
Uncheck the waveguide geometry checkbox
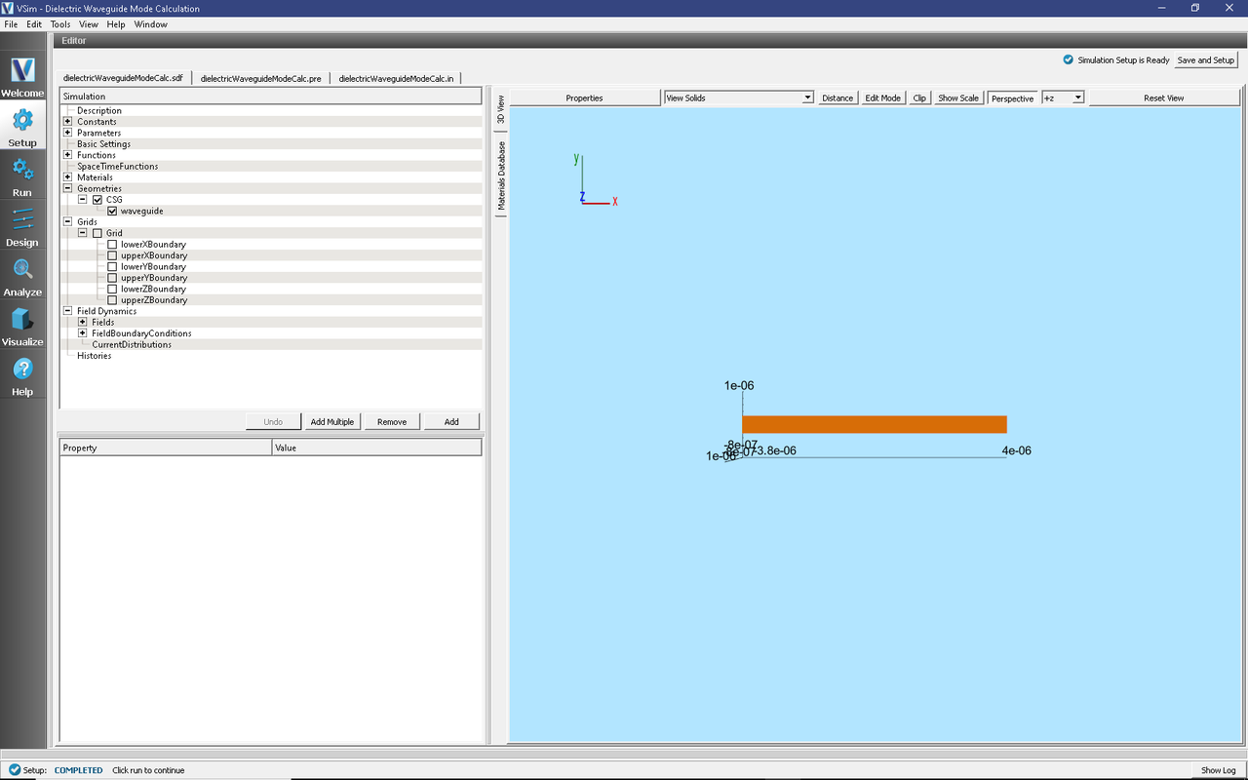click(112, 211)
